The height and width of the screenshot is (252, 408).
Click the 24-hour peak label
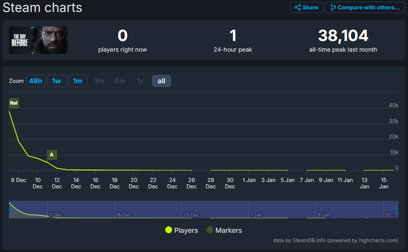[x=233, y=49]
